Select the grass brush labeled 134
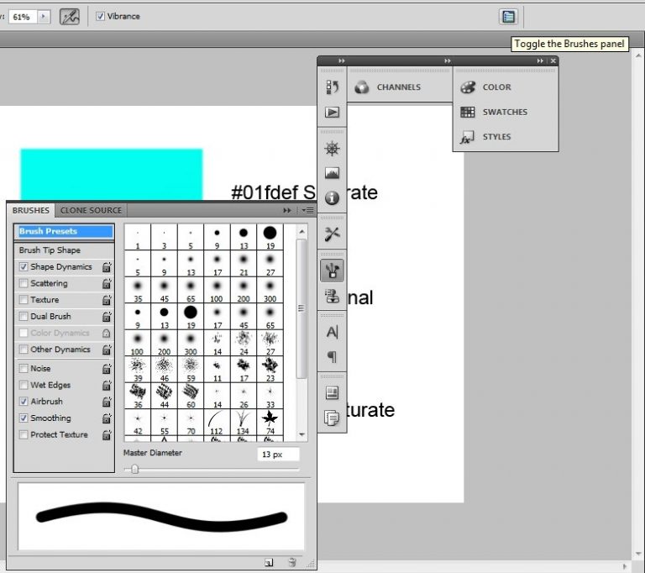The width and height of the screenshot is (645, 573). point(244,423)
